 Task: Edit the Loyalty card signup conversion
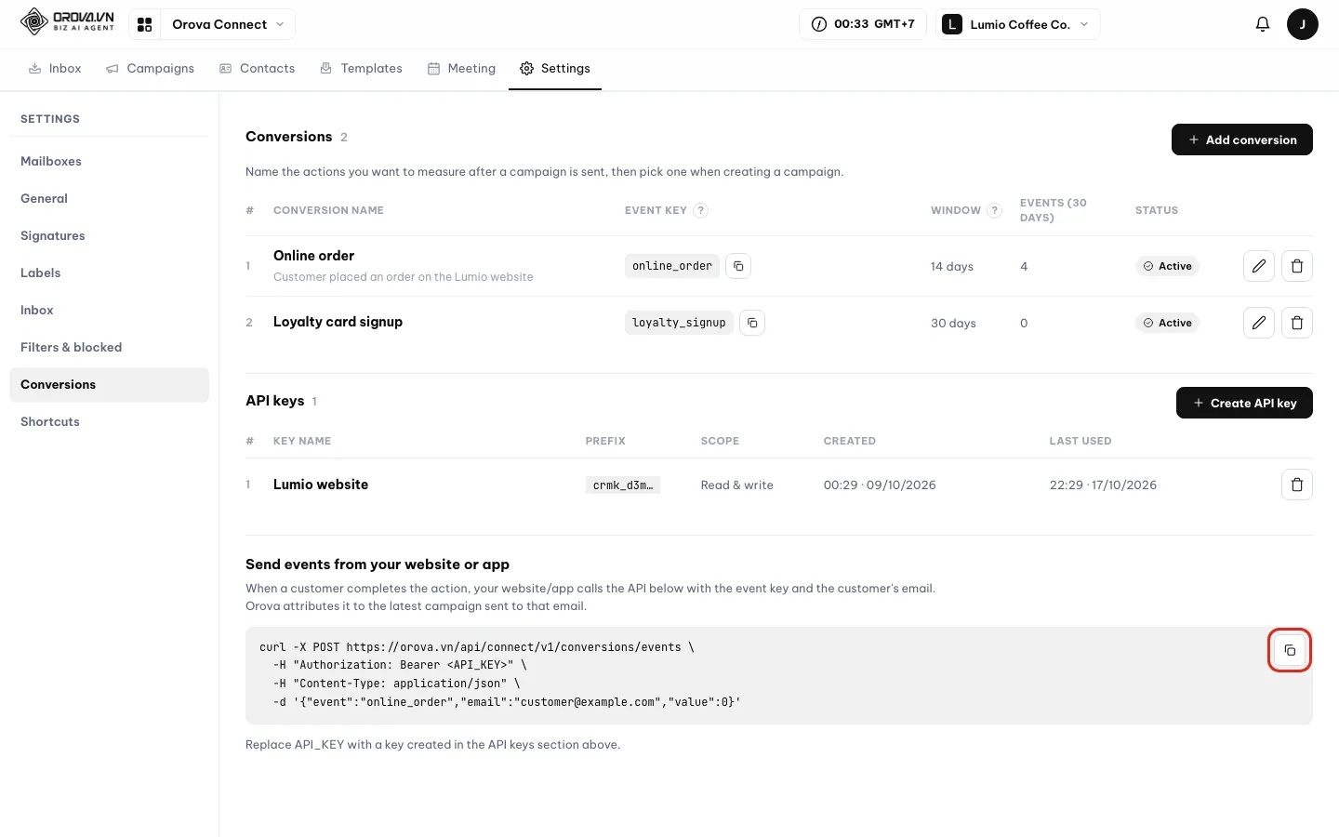1259,323
